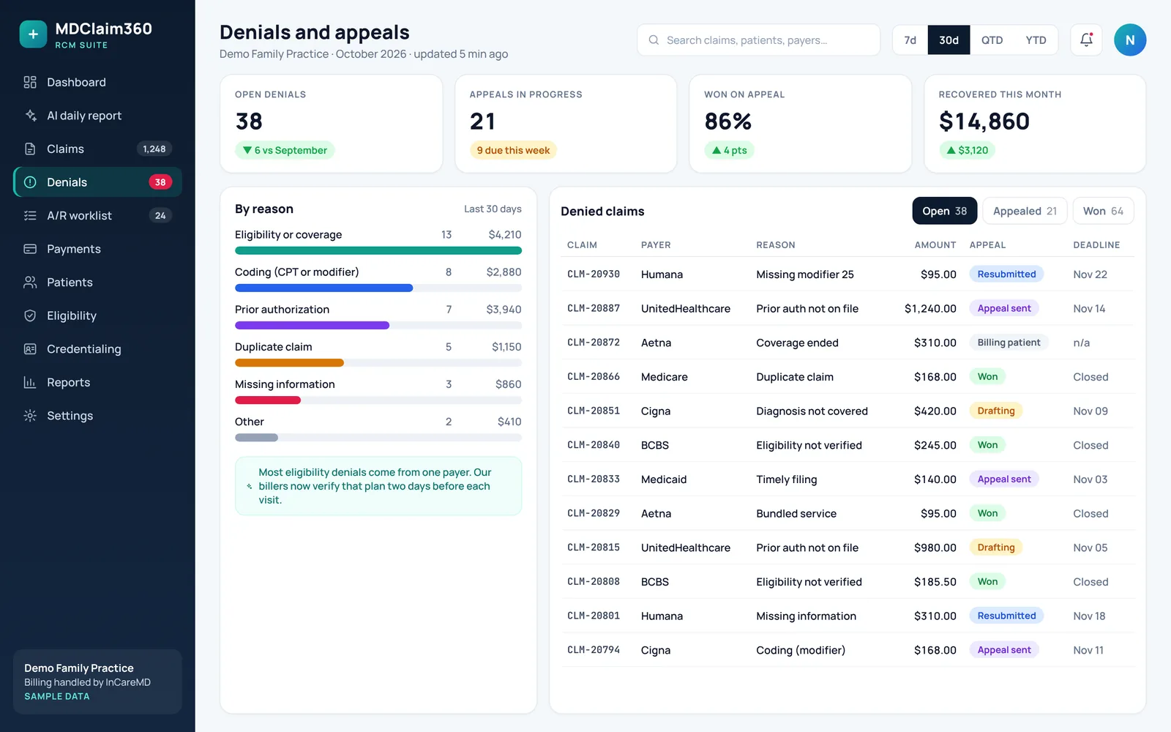Click the AI daily report sparkle icon
Image resolution: width=1171 pixels, height=732 pixels.
click(30, 116)
